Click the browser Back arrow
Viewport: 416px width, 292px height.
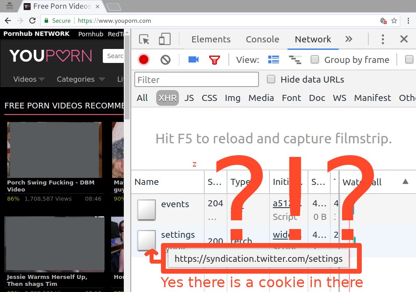(8, 21)
